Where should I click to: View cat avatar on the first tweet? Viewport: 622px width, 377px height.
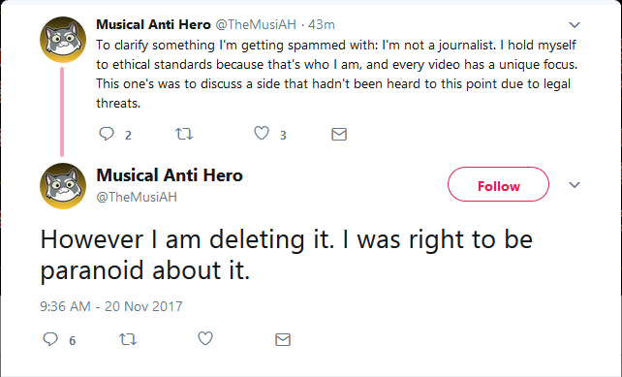(63, 40)
